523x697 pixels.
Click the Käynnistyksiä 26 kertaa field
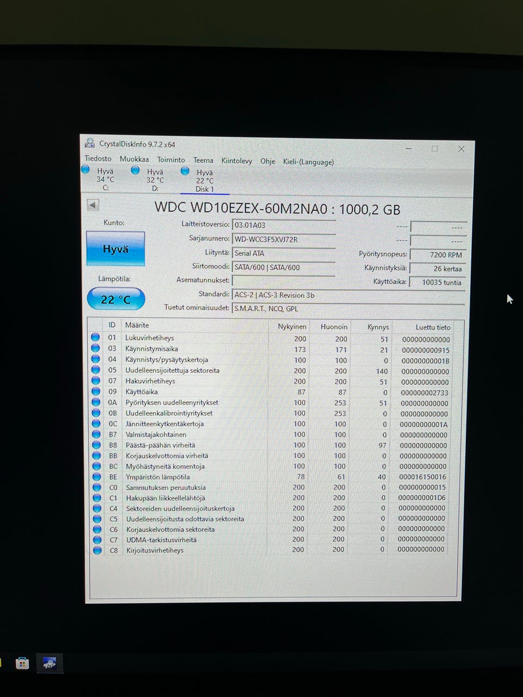click(437, 268)
